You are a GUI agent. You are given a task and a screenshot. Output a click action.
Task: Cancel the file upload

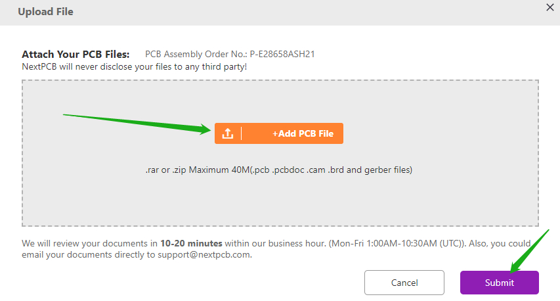pos(404,283)
